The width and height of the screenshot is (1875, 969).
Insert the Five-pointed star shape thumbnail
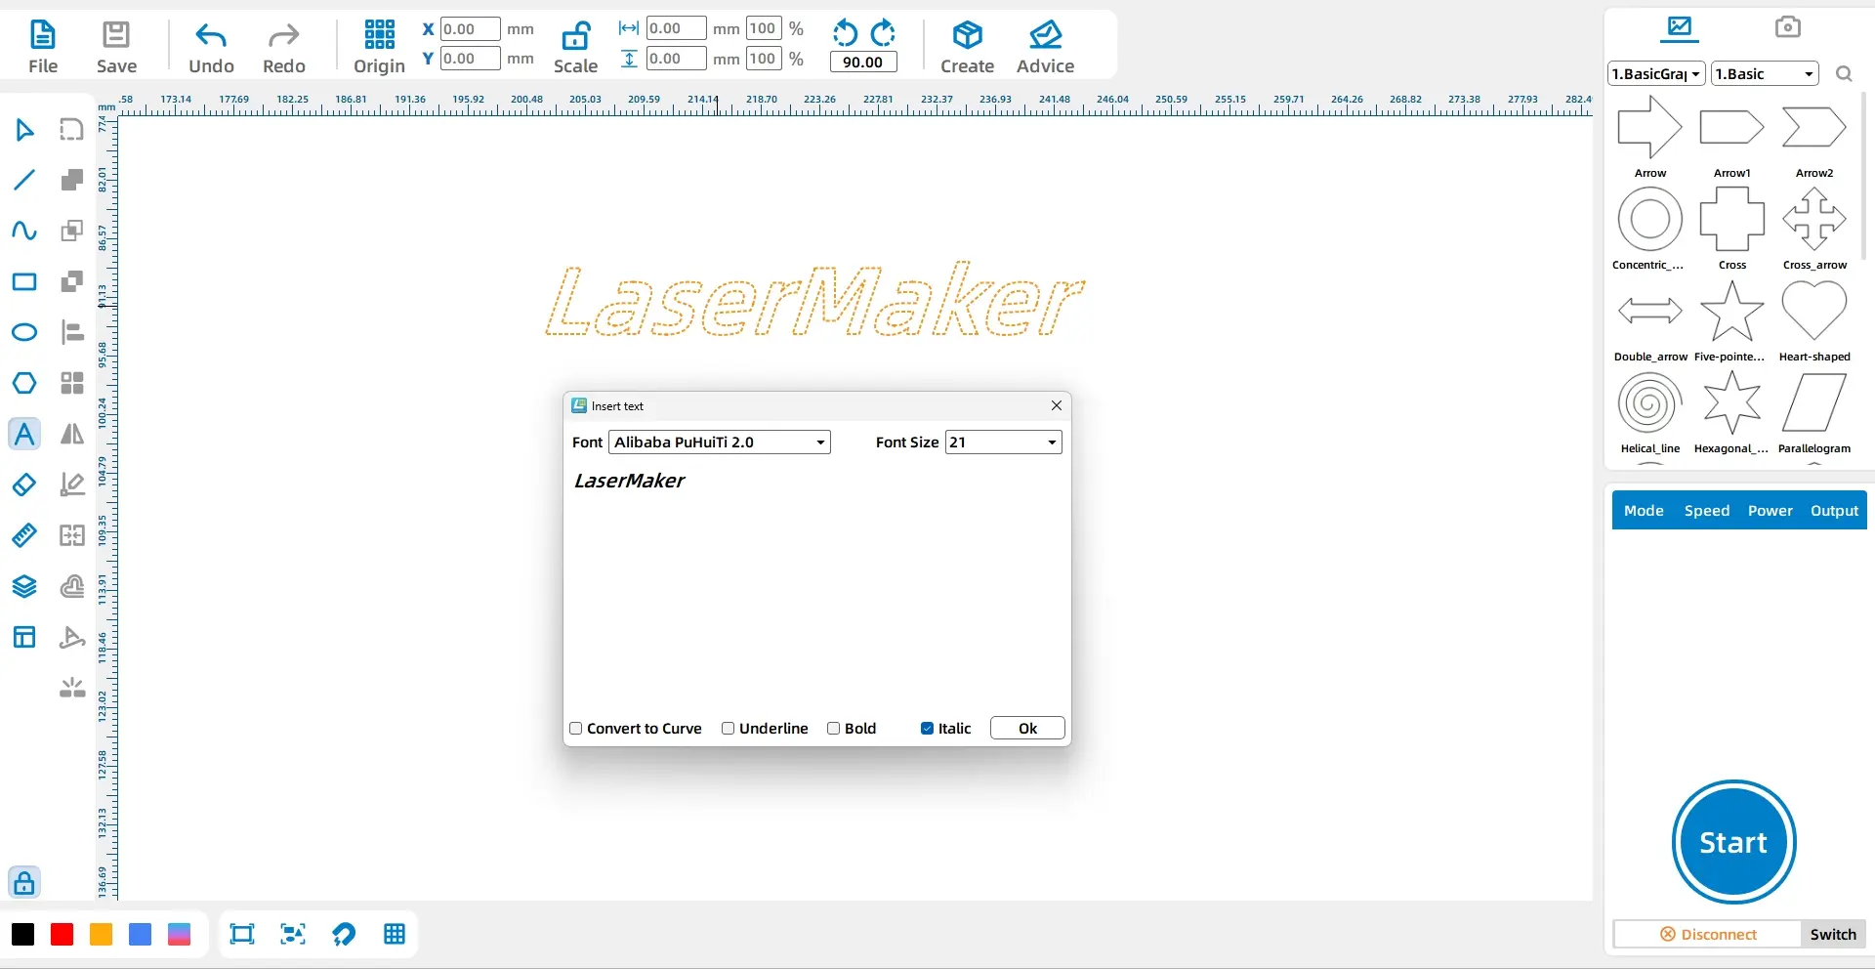click(x=1731, y=312)
